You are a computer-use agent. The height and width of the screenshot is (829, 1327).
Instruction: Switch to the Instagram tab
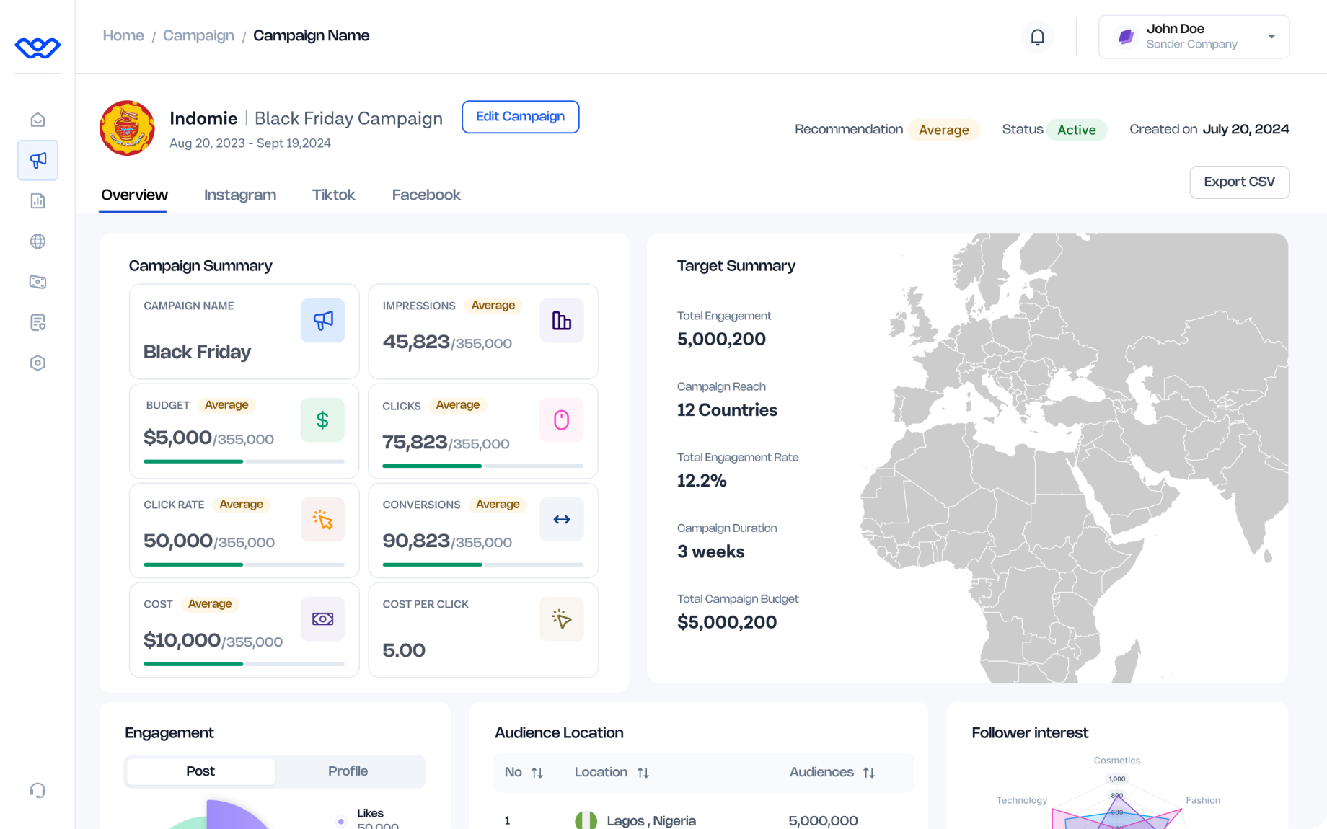(x=240, y=195)
